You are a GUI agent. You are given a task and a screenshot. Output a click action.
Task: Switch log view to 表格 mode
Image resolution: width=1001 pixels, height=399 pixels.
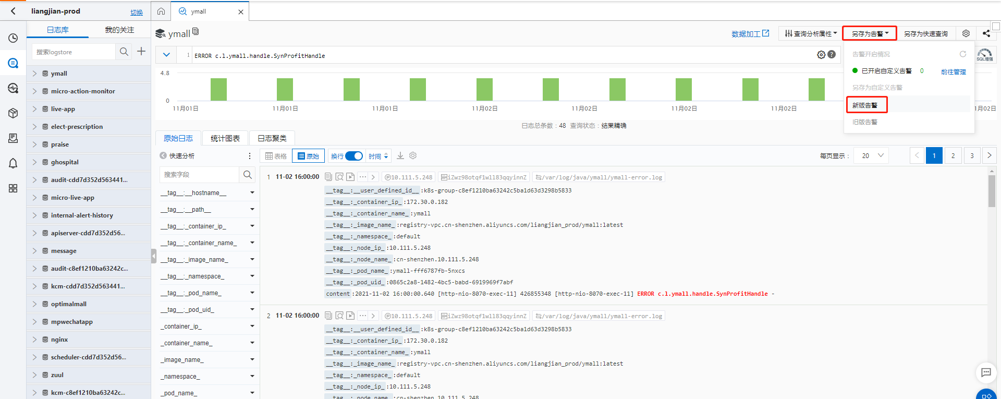pyautogui.click(x=276, y=156)
